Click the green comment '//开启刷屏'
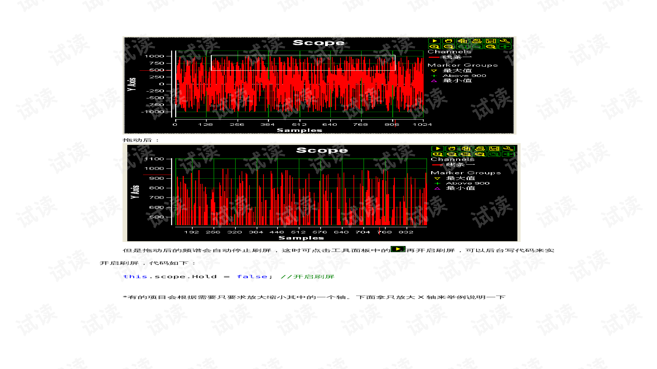Screen dimensions: 657x369 pos(307,276)
